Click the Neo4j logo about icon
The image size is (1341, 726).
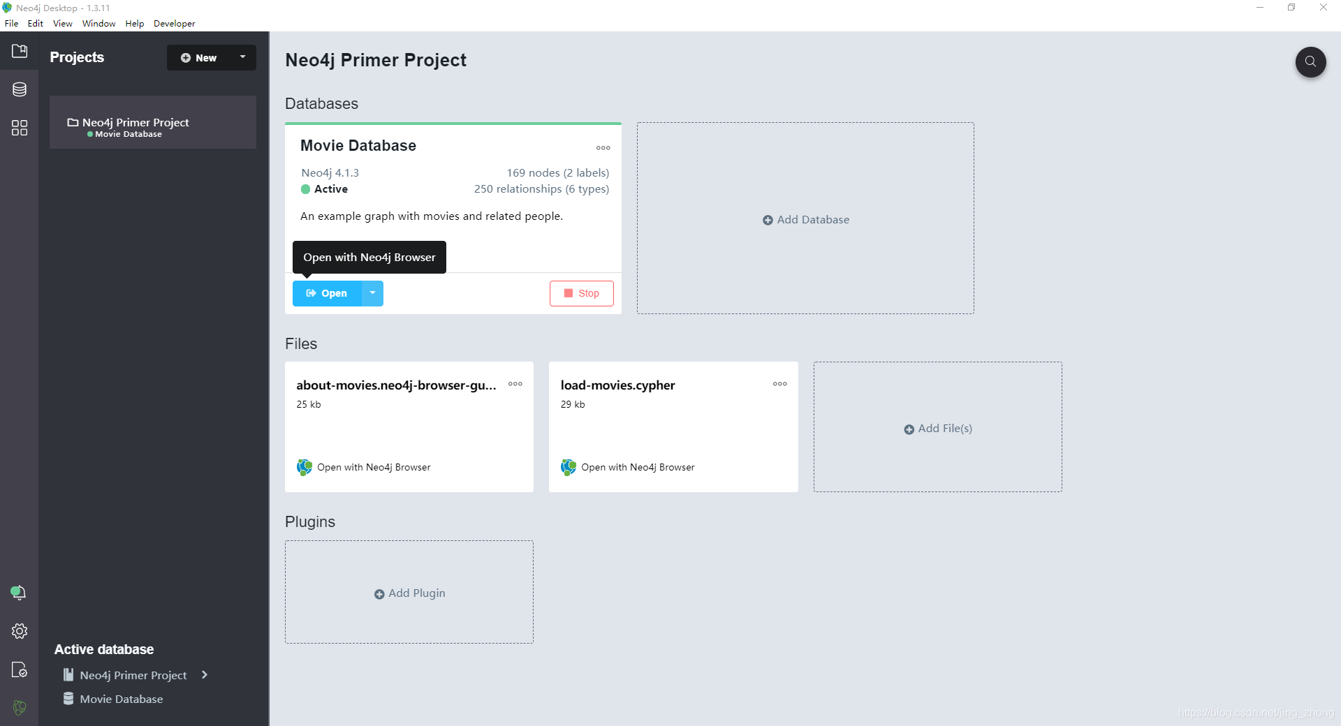(x=20, y=707)
